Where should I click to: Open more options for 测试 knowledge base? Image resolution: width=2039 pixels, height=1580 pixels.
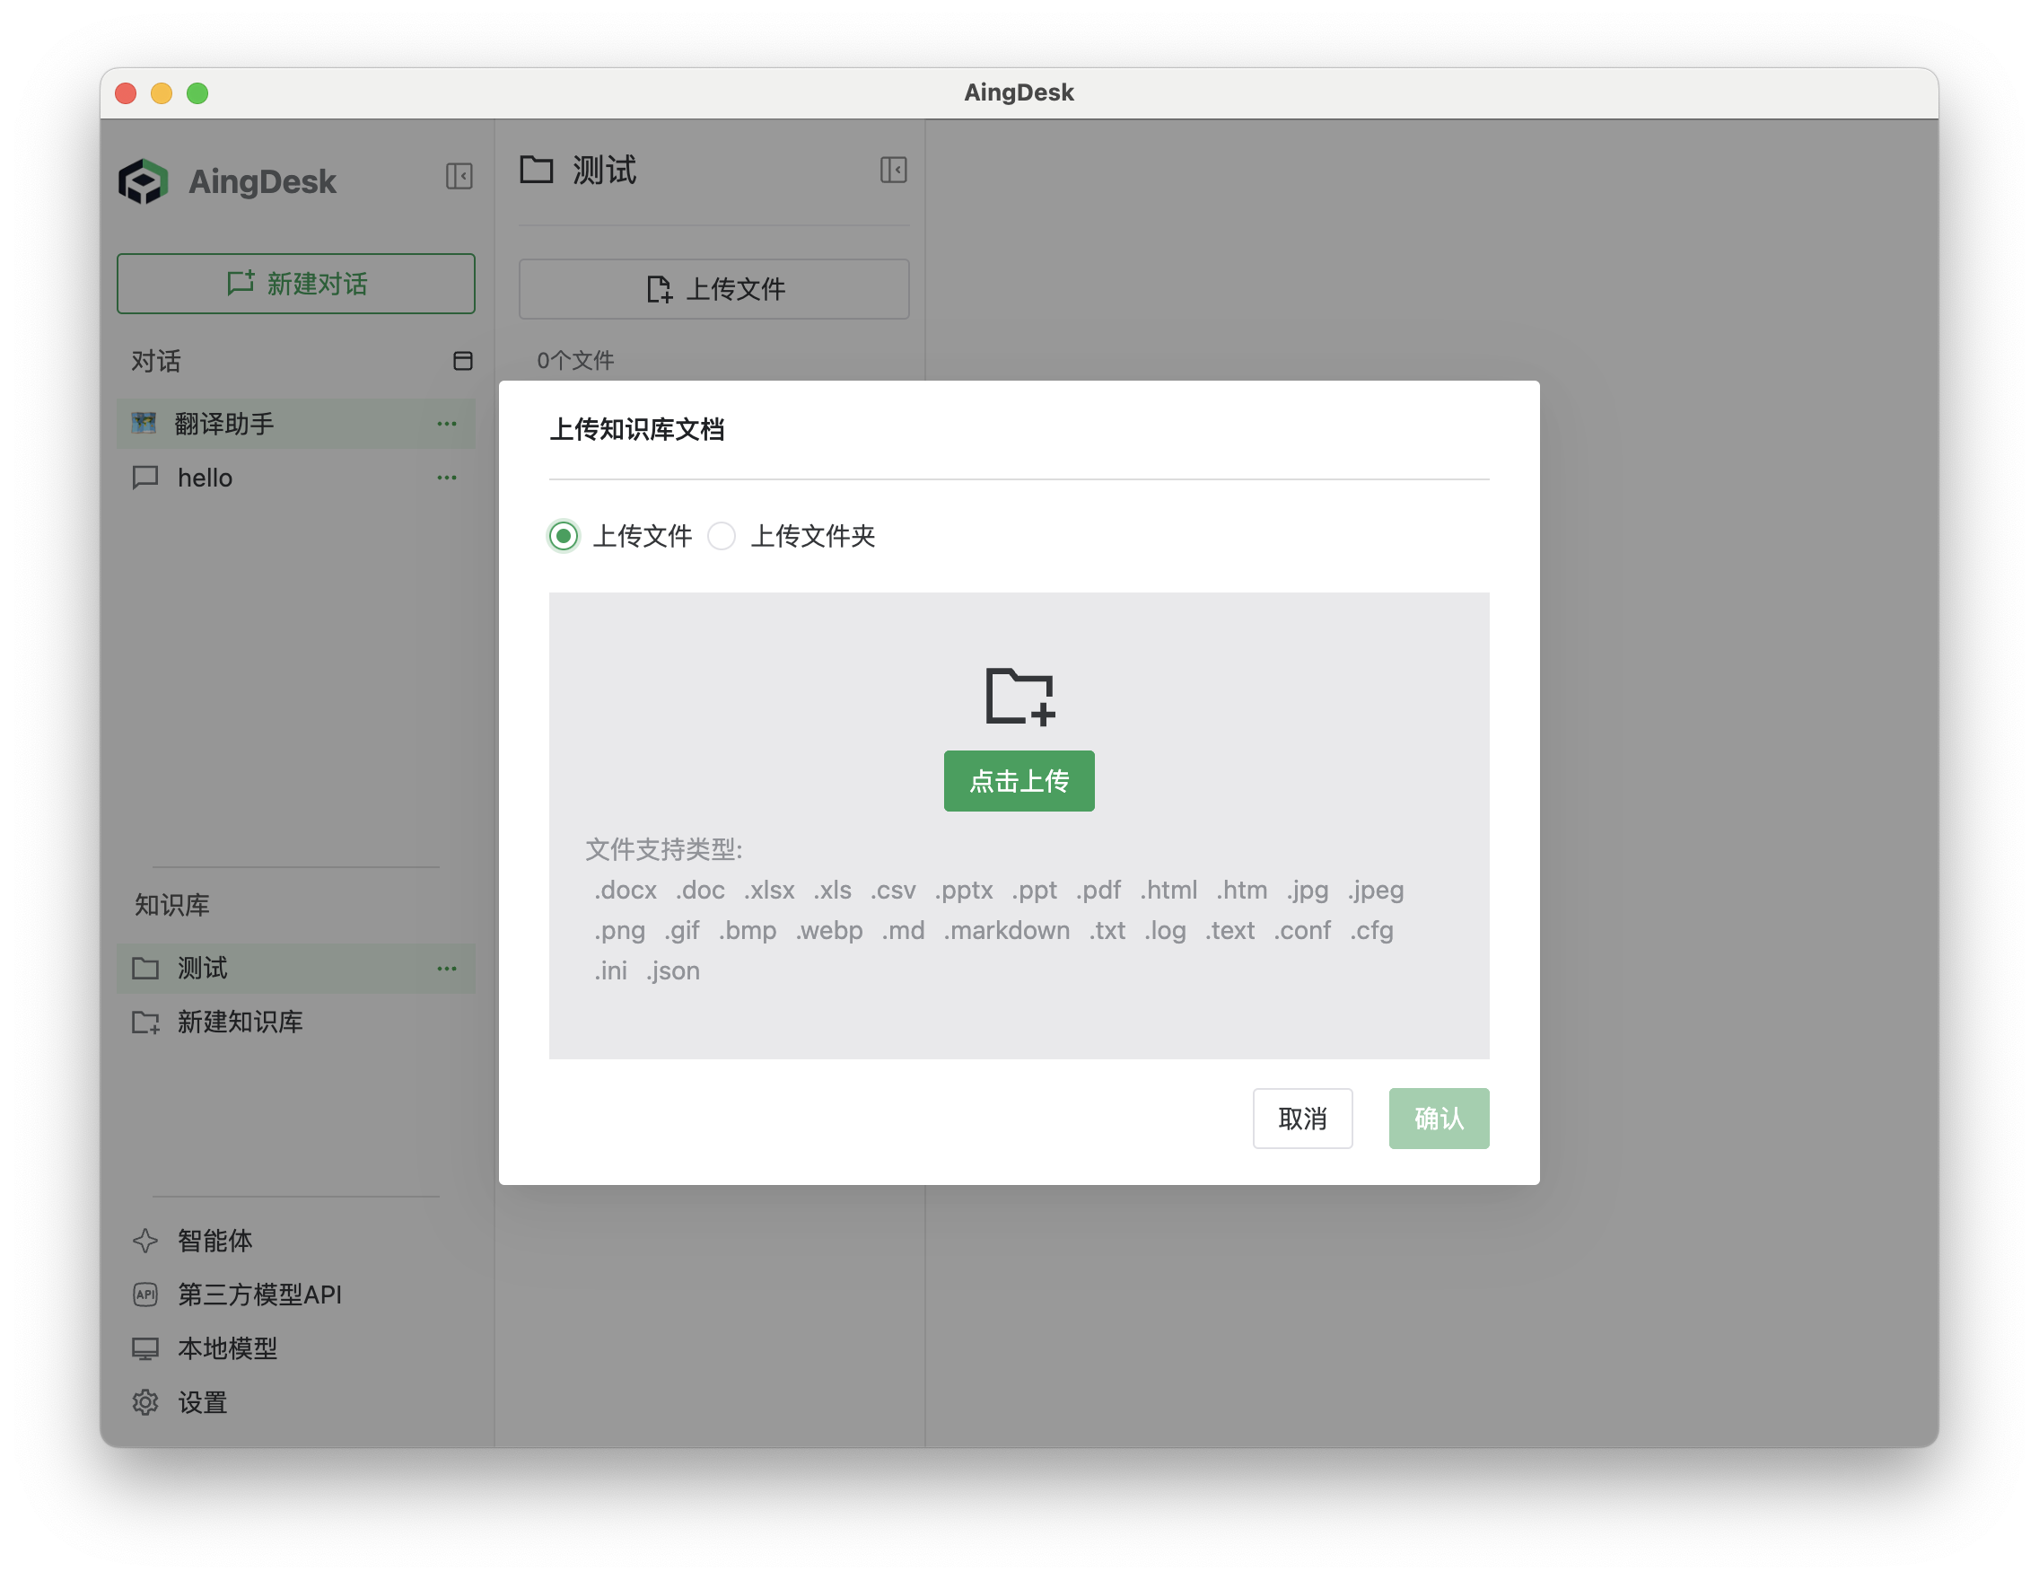[x=446, y=969]
